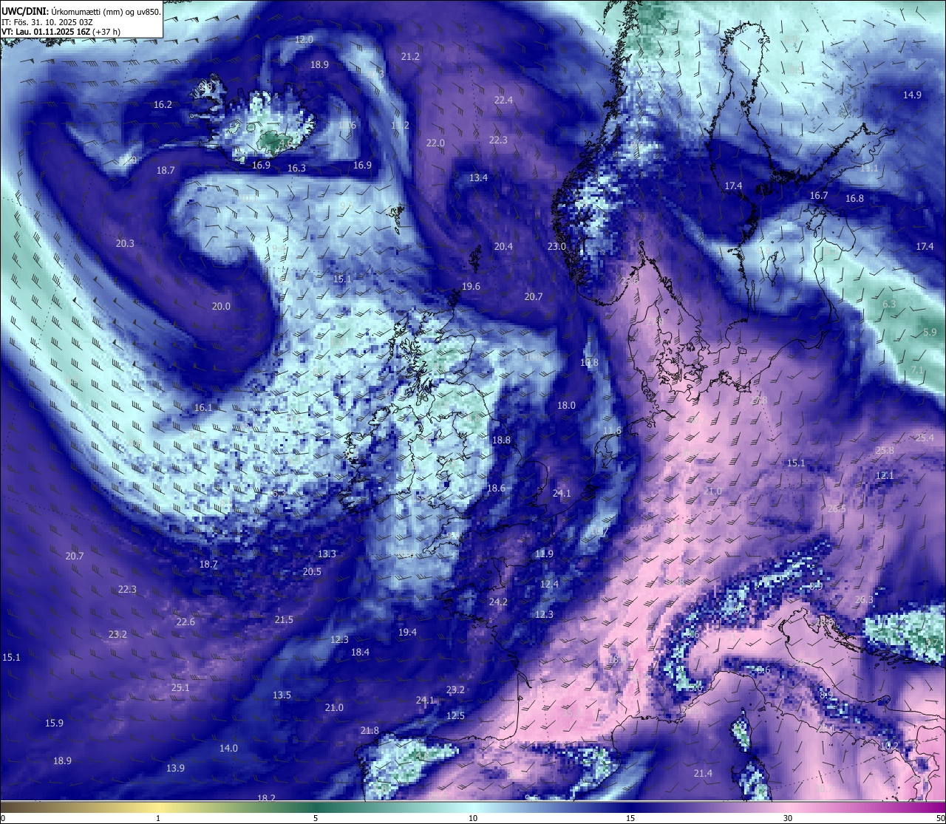Click the 16.3 value south of Iceland
Image resolution: width=946 pixels, height=824 pixels.
click(296, 168)
